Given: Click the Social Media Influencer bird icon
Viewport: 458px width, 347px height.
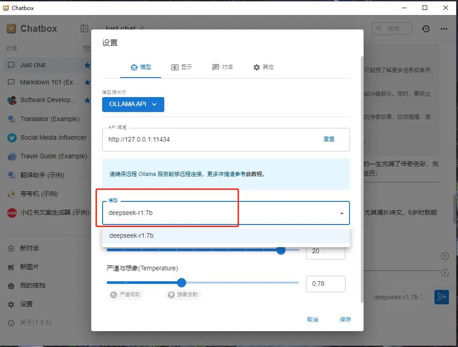Looking at the screenshot, I should click(12, 138).
